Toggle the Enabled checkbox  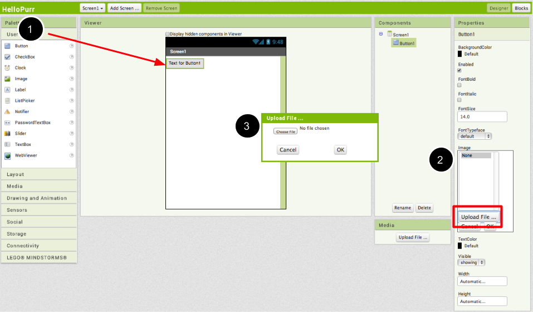point(459,71)
